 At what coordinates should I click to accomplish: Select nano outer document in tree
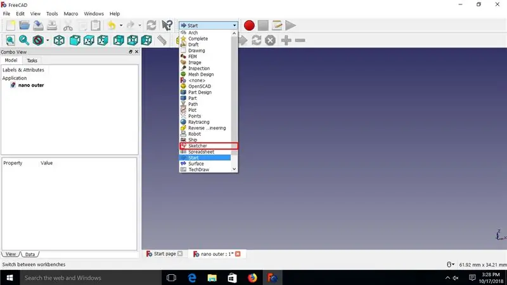click(x=30, y=85)
